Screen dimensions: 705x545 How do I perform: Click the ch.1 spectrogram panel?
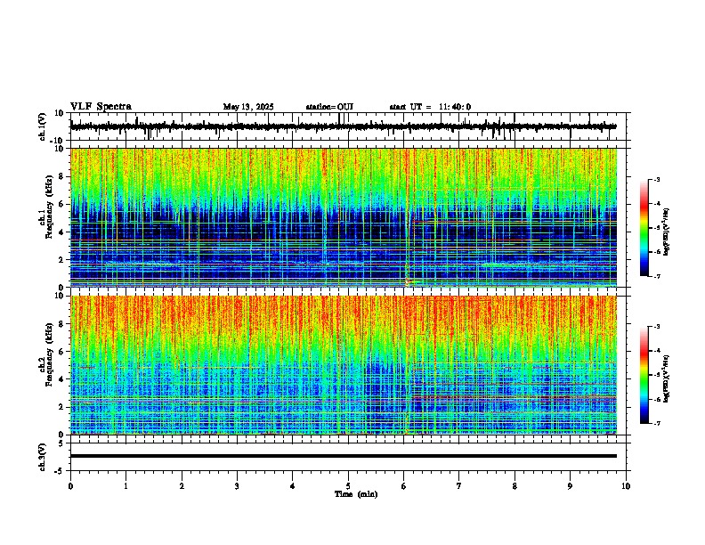click(344, 217)
